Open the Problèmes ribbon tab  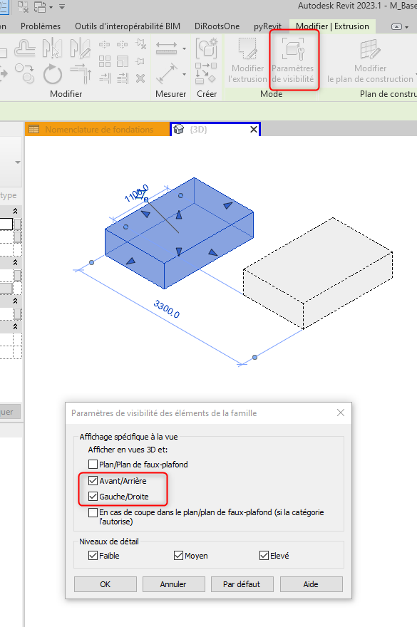click(41, 26)
